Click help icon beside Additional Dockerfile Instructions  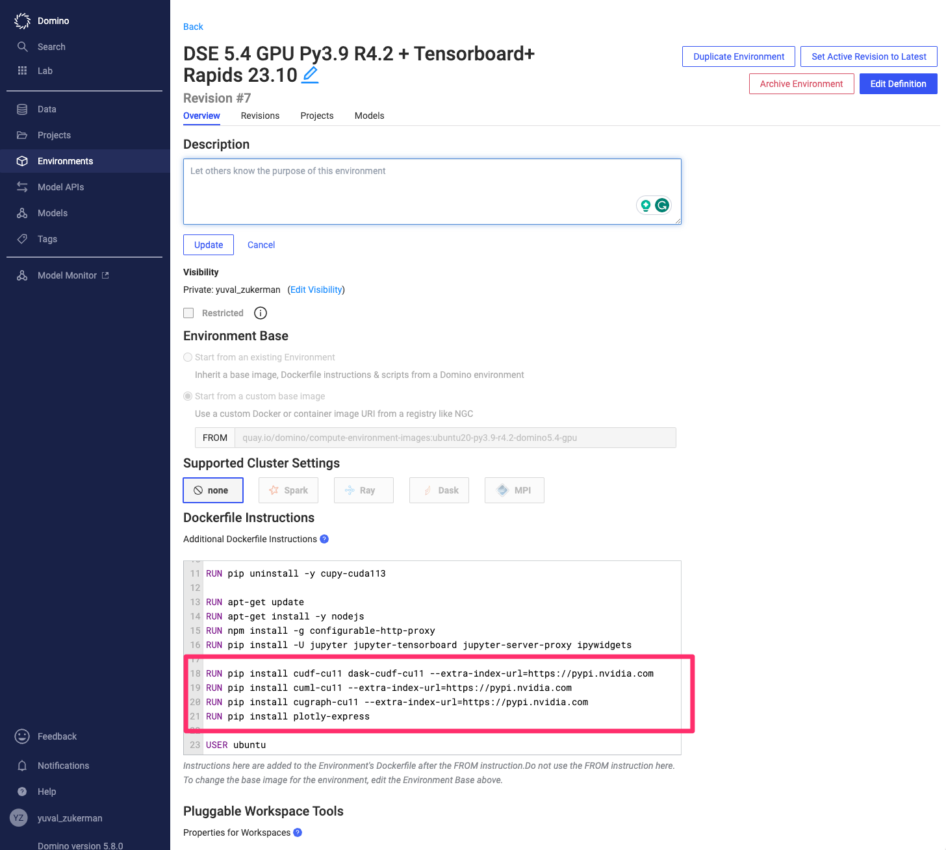[324, 539]
